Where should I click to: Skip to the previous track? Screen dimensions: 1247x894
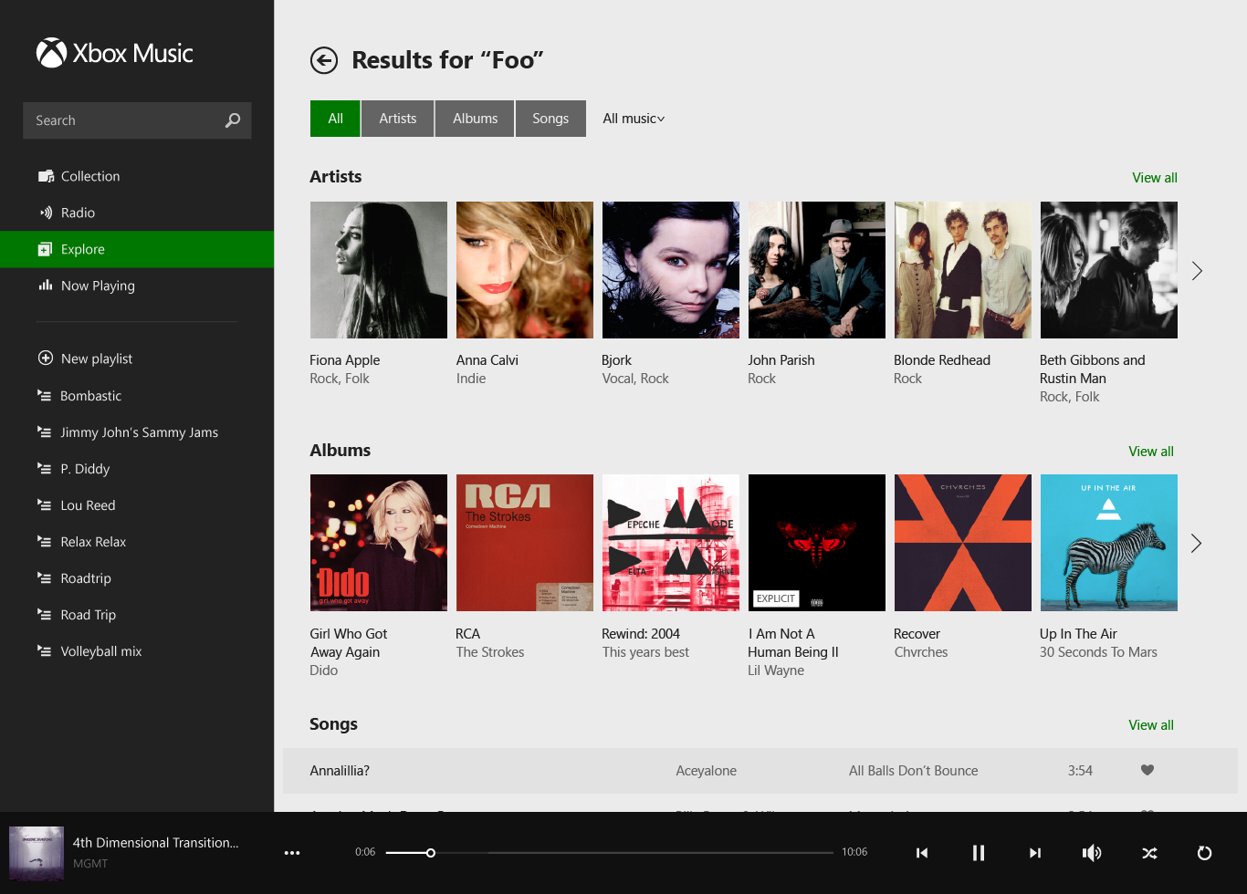(922, 853)
